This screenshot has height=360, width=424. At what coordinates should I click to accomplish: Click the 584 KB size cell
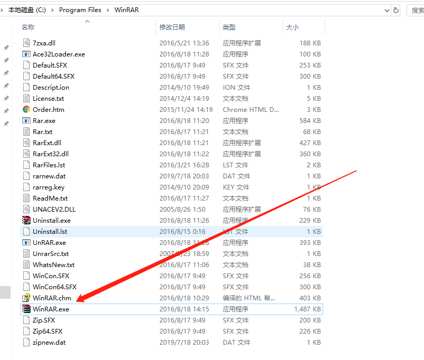310,120
